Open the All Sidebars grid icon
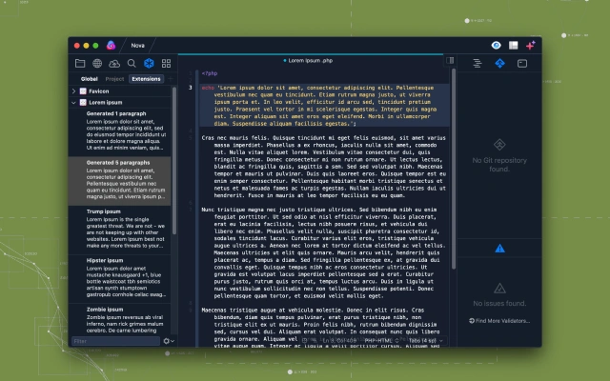 pos(166,63)
